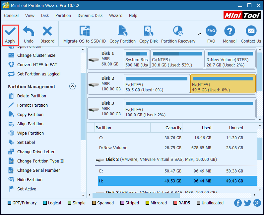Image resolution: width=264 pixels, height=215 pixels.
Task: Sort by Used column header
Action: click(x=197, y=128)
